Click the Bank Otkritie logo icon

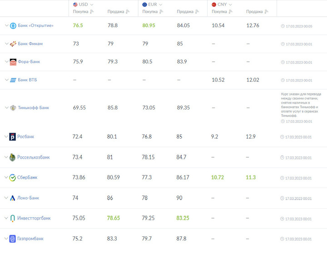click(x=13, y=25)
